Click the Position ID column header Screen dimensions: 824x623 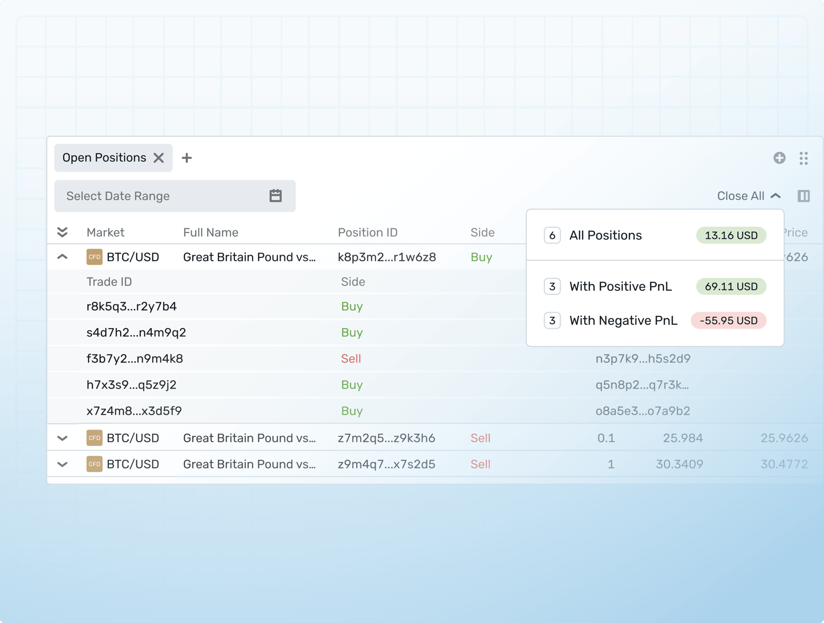coord(368,232)
